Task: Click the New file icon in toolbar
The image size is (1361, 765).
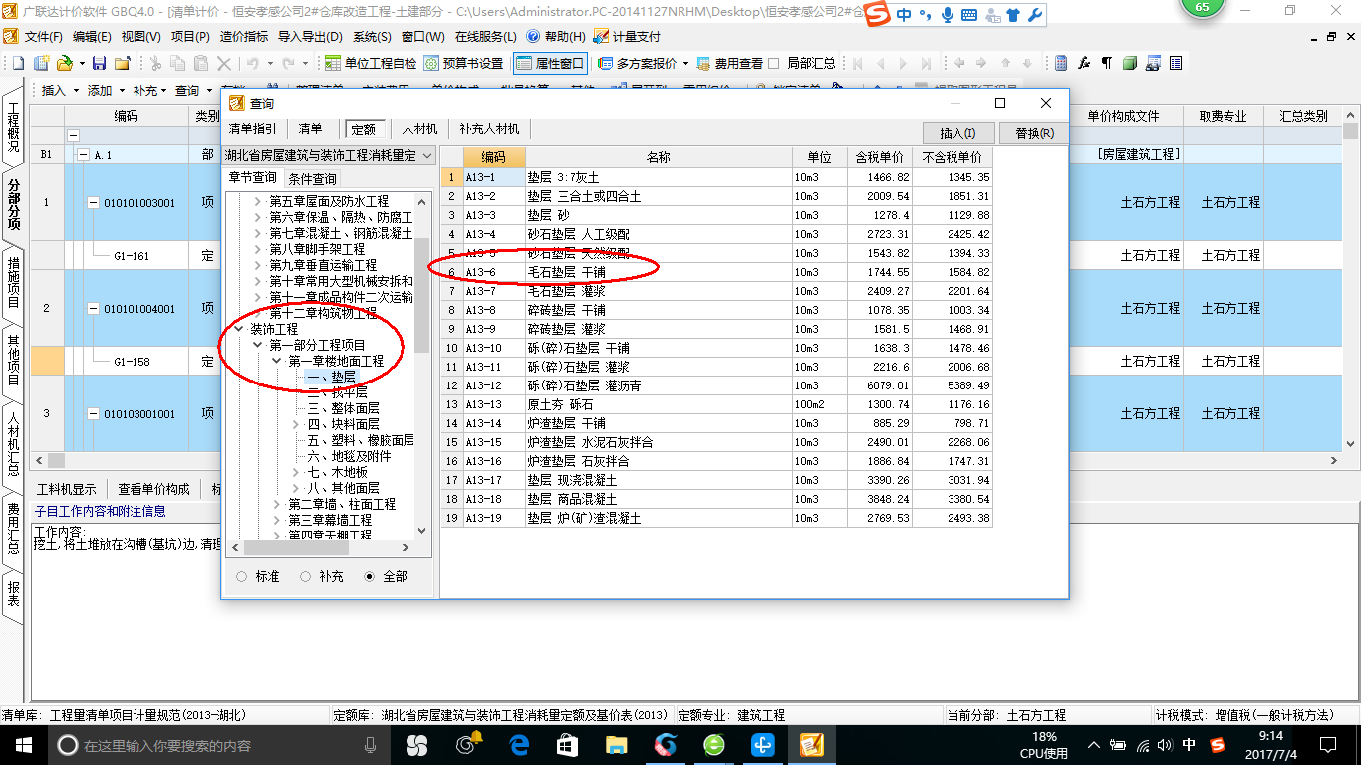Action: [x=17, y=63]
